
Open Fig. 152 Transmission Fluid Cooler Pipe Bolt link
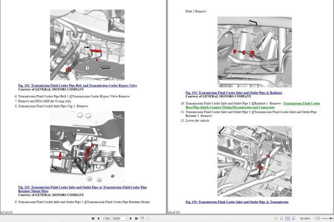click(77, 86)
